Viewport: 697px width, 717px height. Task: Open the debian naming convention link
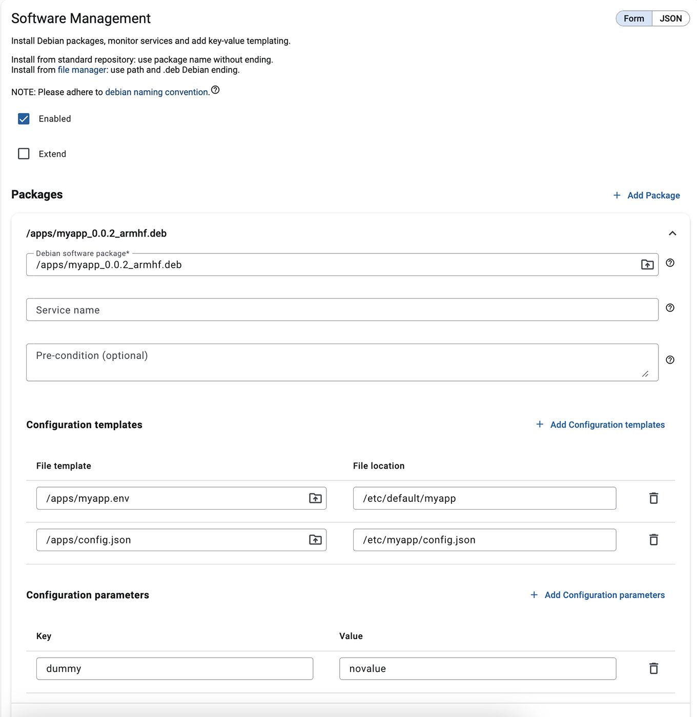coord(156,92)
